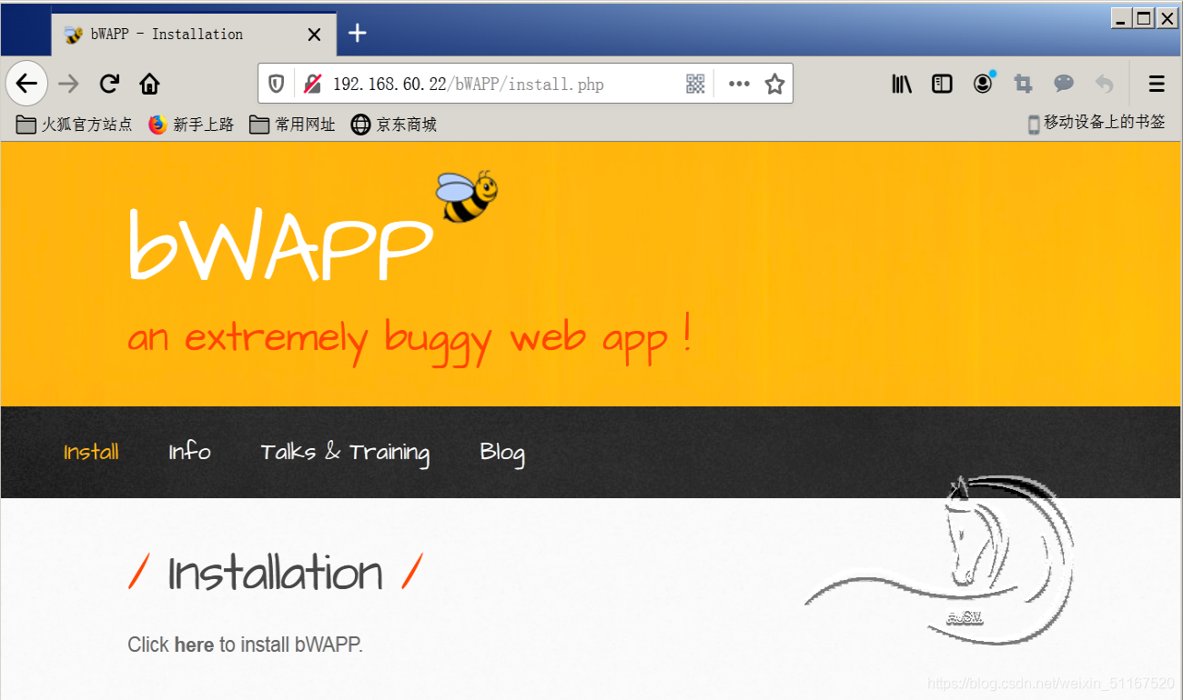This screenshot has width=1183, height=700.
Task: Open the hamburger application menu
Action: click(1157, 85)
